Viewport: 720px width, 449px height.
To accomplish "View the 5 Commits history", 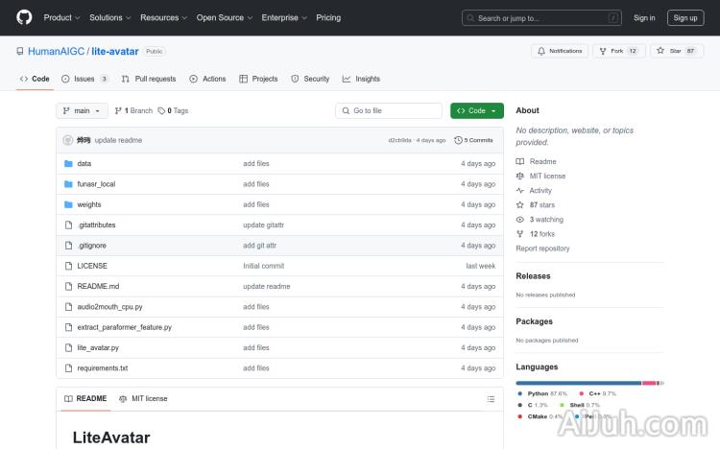I will 474,140.
